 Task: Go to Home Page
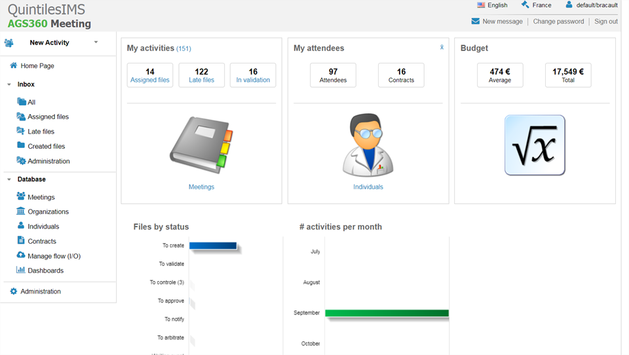(x=37, y=65)
